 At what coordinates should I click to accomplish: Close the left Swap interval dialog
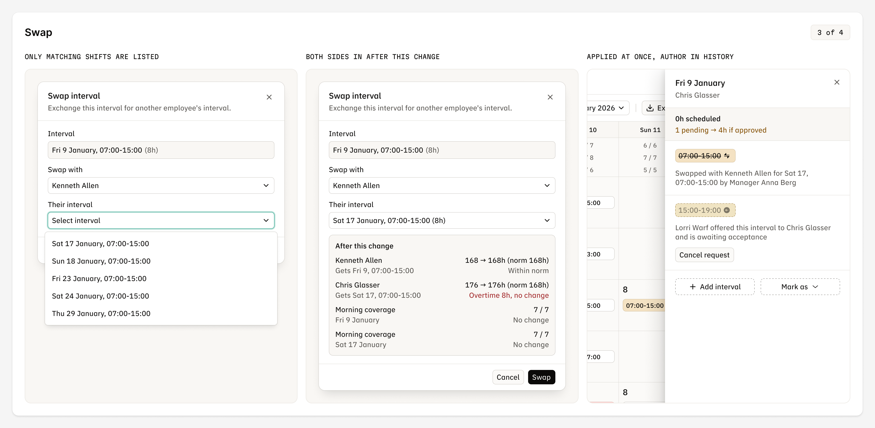click(269, 97)
